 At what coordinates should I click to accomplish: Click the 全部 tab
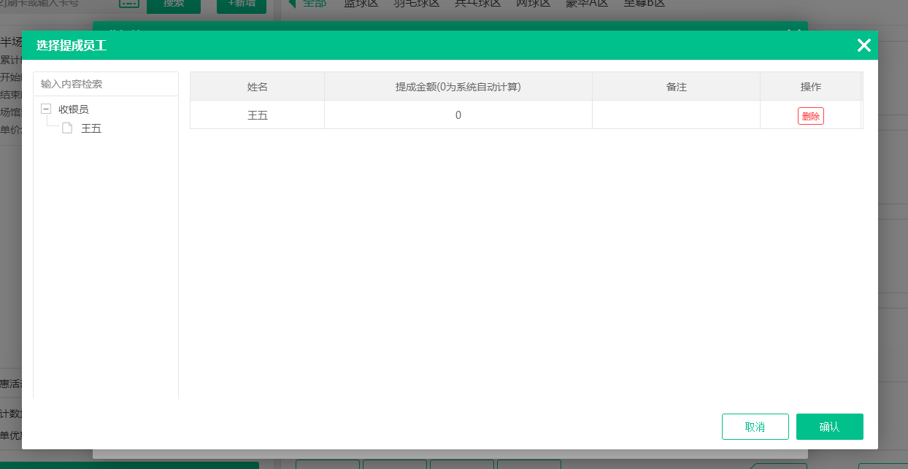(x=313, y=2)
